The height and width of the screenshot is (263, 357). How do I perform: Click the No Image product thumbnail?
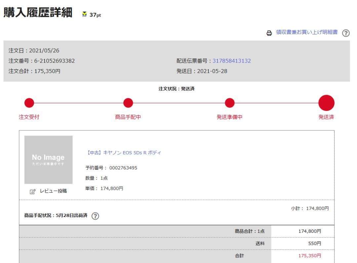[48, 160]
